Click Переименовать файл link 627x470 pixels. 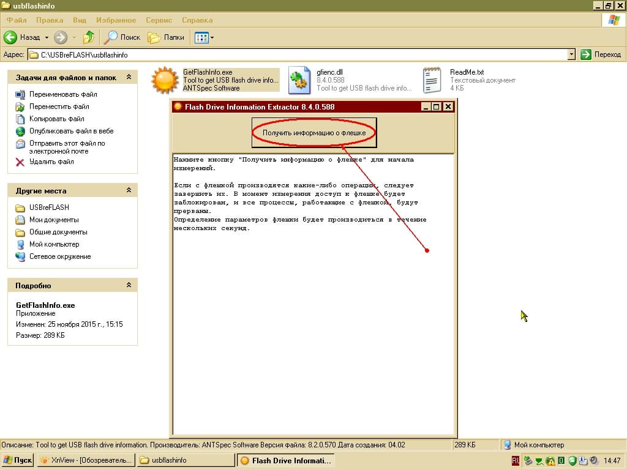(63, 94)
